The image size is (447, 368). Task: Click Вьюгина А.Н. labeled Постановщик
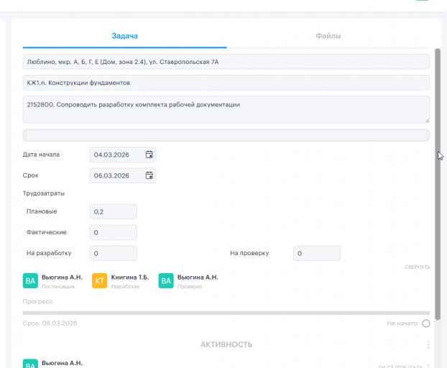point(62,277)
